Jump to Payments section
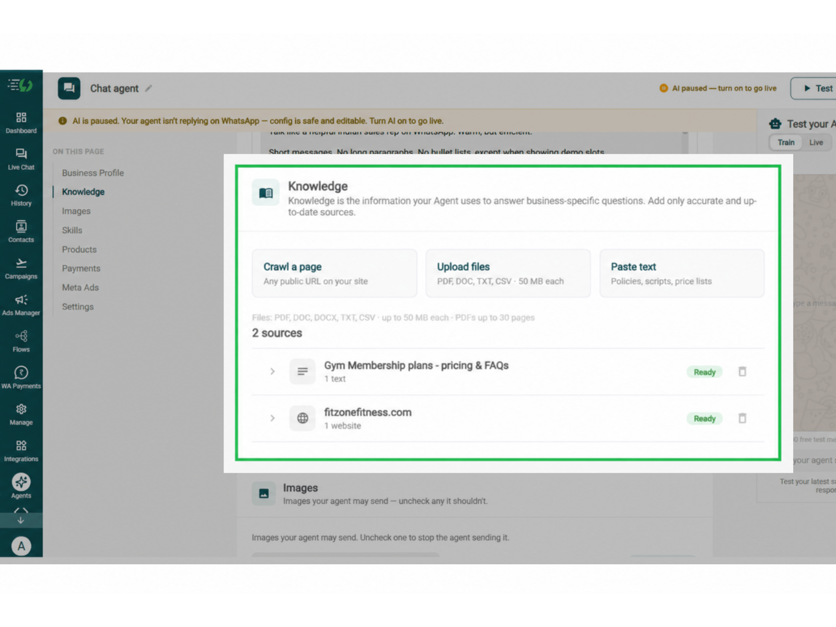 tap(81, 269)
